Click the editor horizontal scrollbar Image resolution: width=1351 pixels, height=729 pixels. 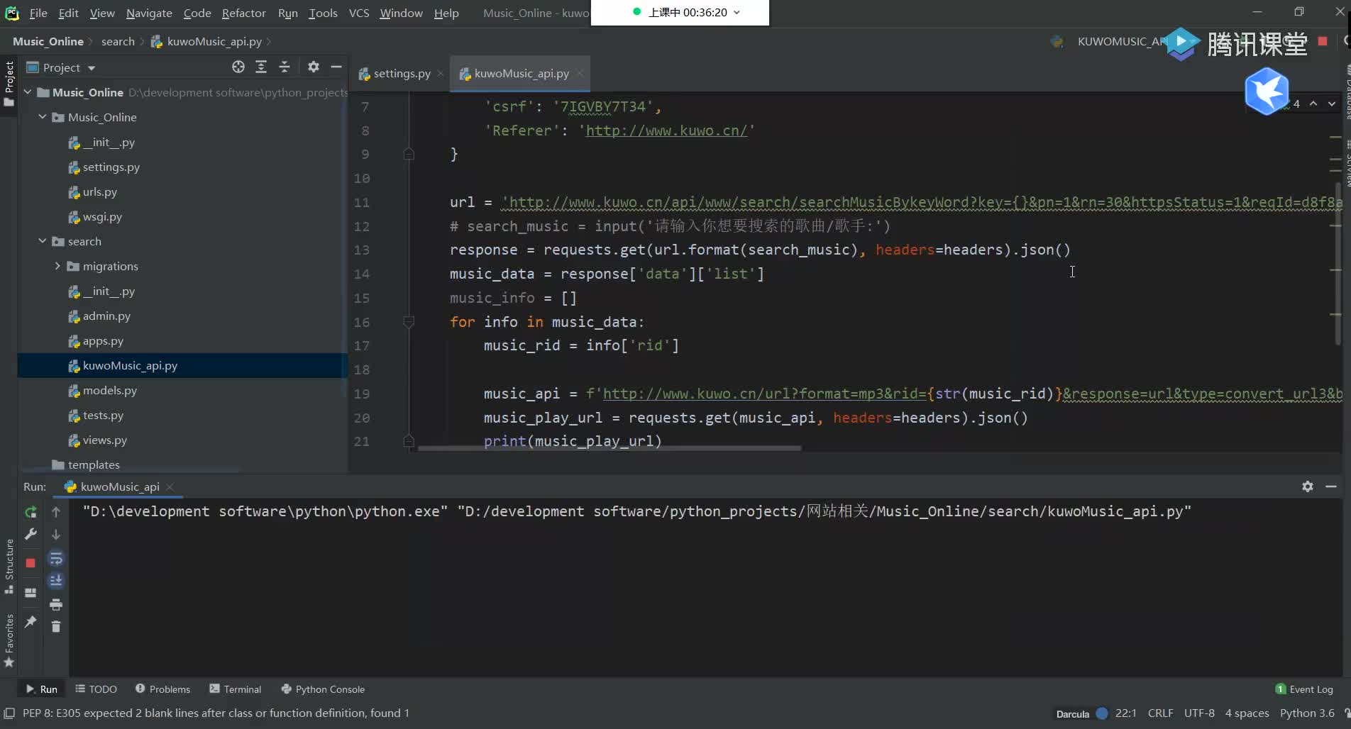coord(609,448)
